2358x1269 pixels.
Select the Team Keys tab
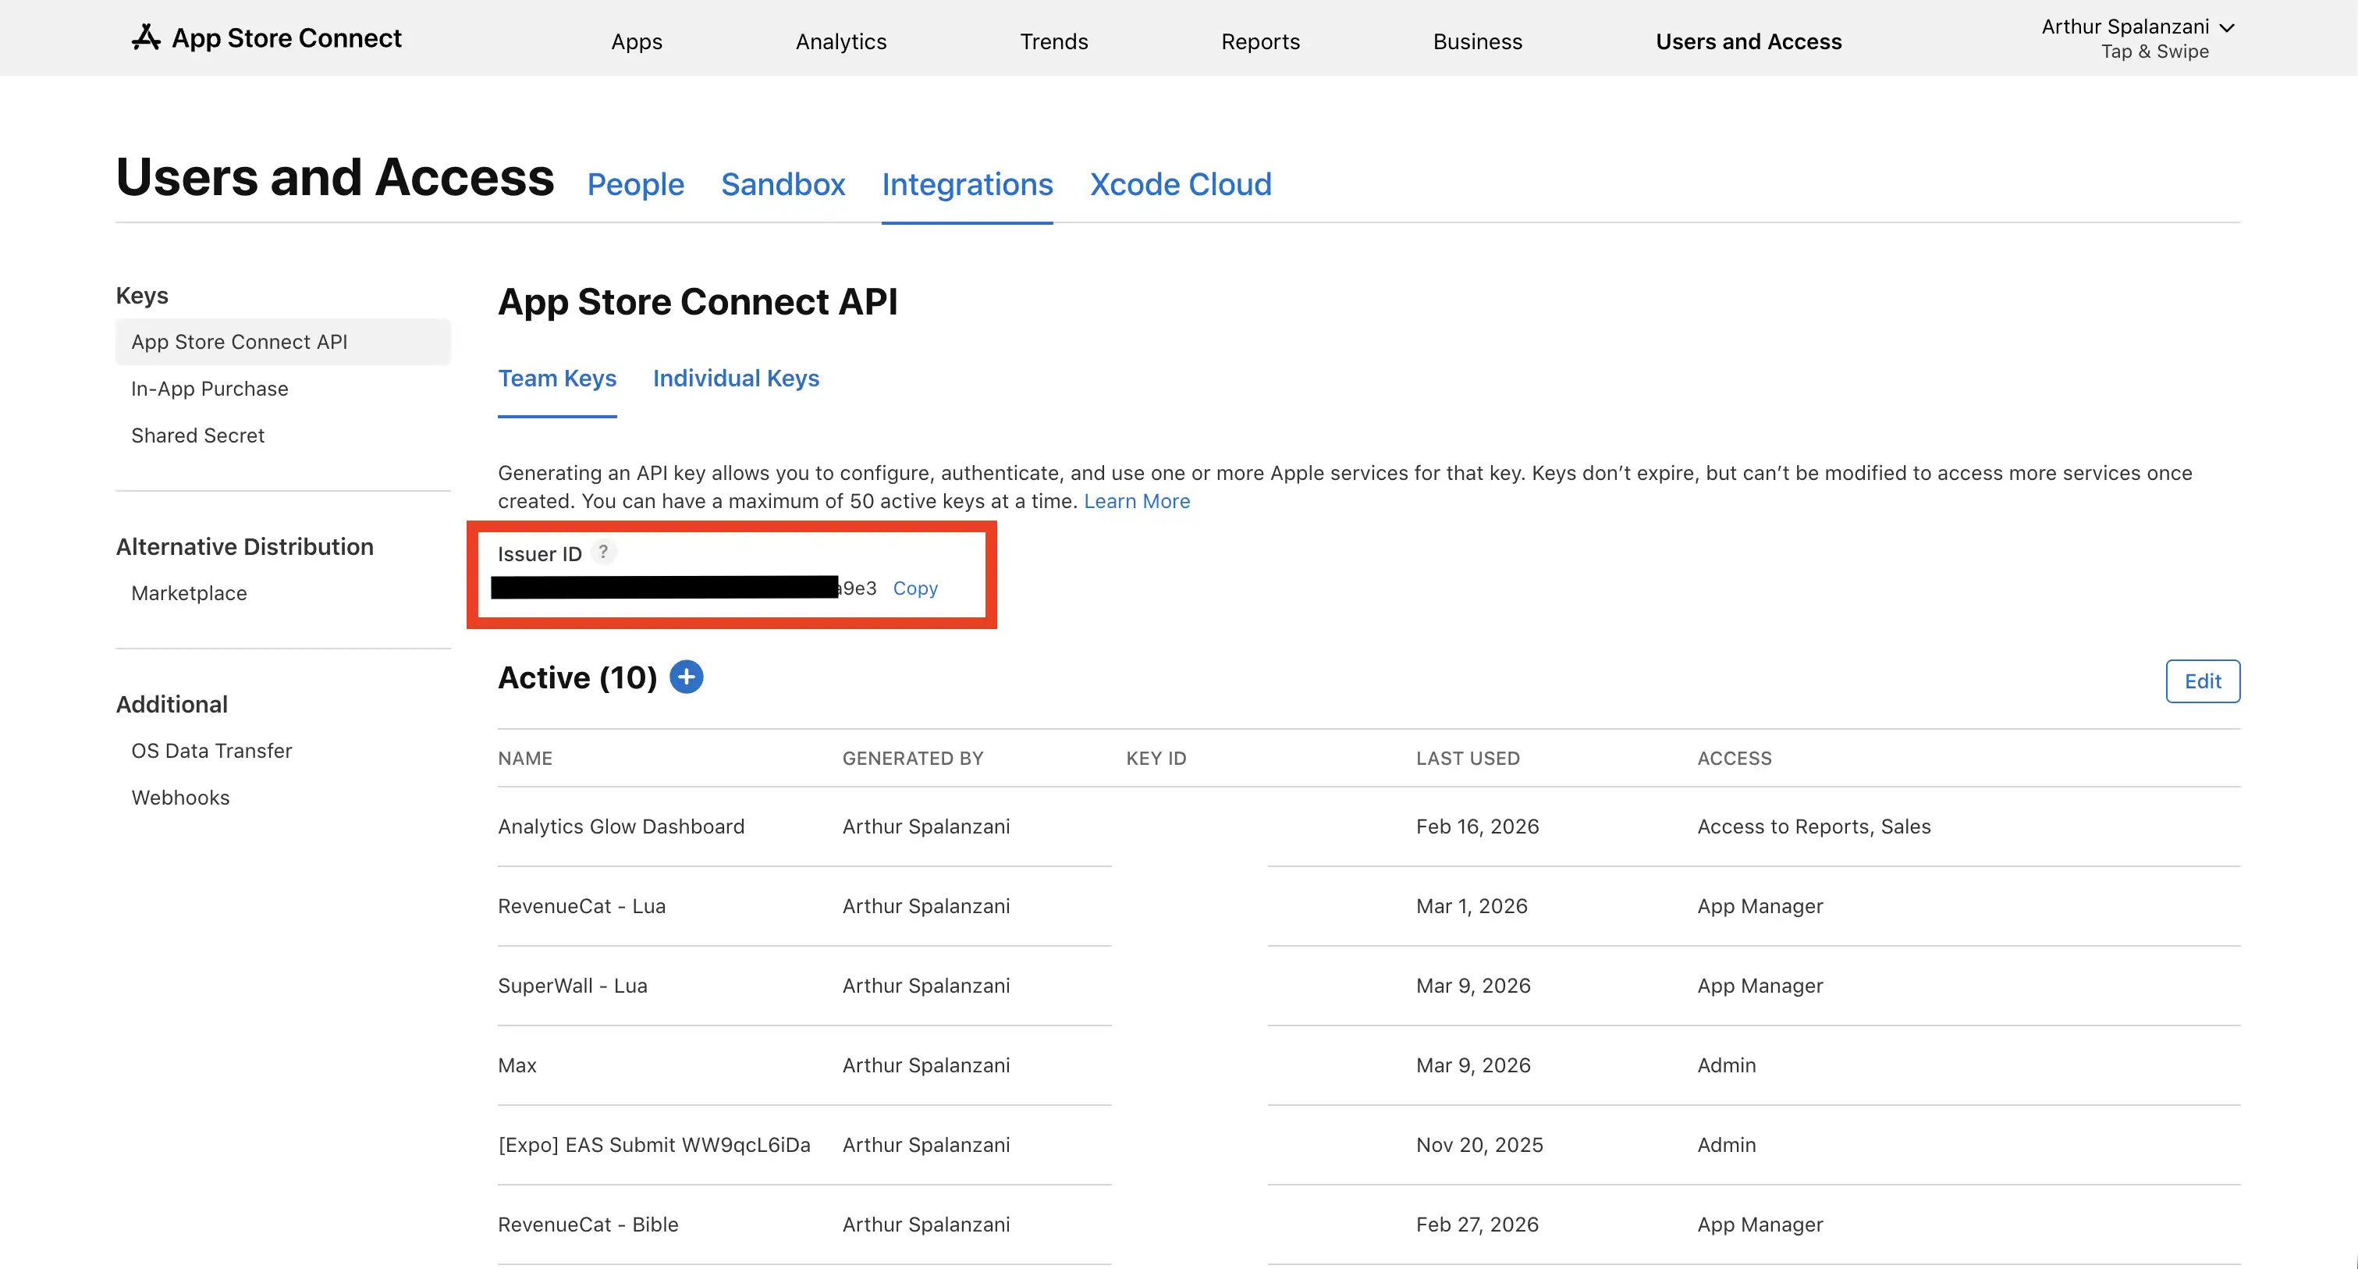pos(557,379)
